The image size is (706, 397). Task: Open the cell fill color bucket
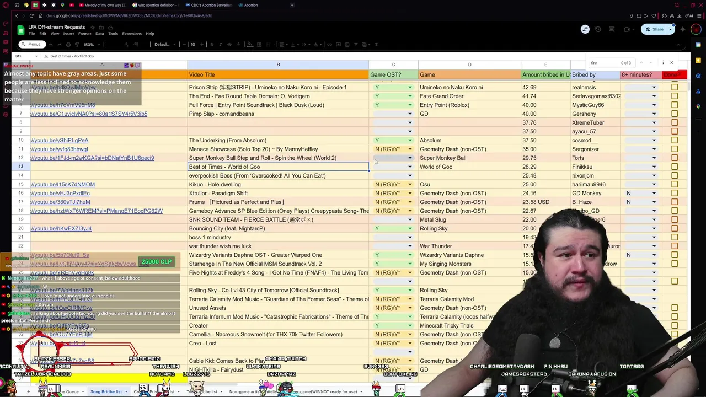pyautogui.click(x=250, y=45)
